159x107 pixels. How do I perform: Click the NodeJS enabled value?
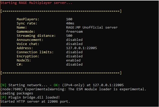click(73, 60)
